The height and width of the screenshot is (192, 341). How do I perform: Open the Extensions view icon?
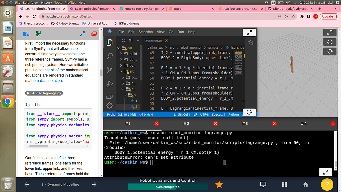(109, 97)
